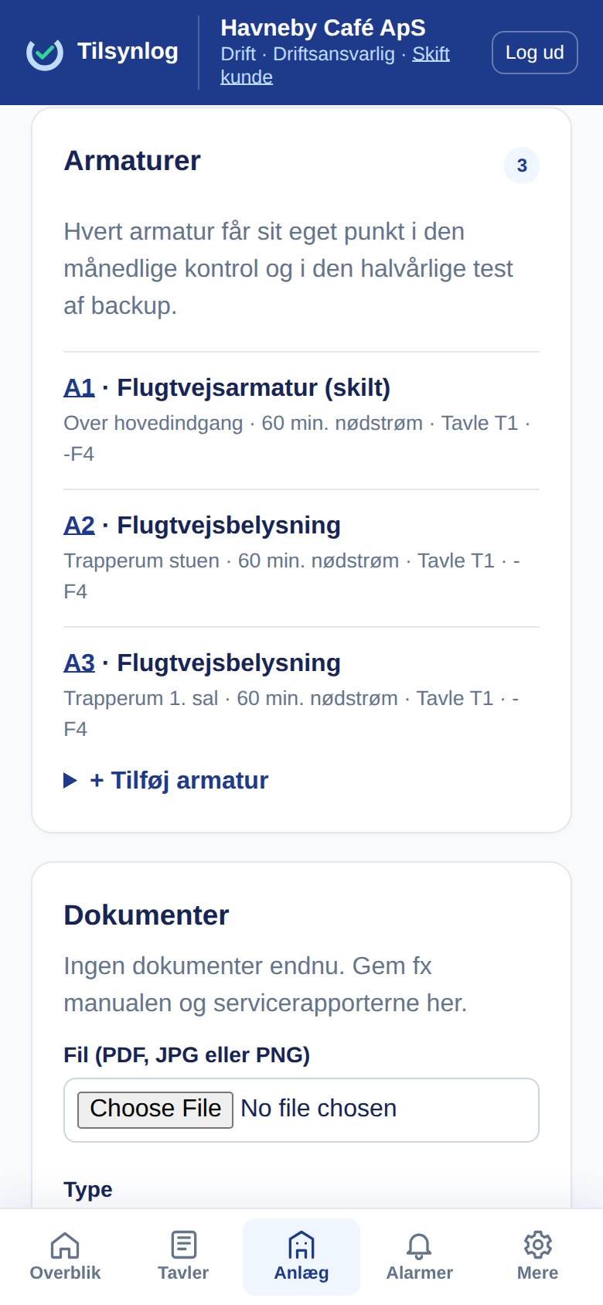The height and width of the screenshot is (1305, 603).
Task: Switch to the Alarmer tab label
Action: click(x=419, y=1273)
